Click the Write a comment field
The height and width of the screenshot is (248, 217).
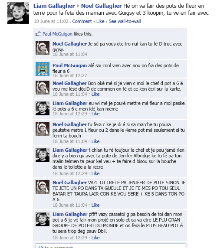[x=110, y=246]
